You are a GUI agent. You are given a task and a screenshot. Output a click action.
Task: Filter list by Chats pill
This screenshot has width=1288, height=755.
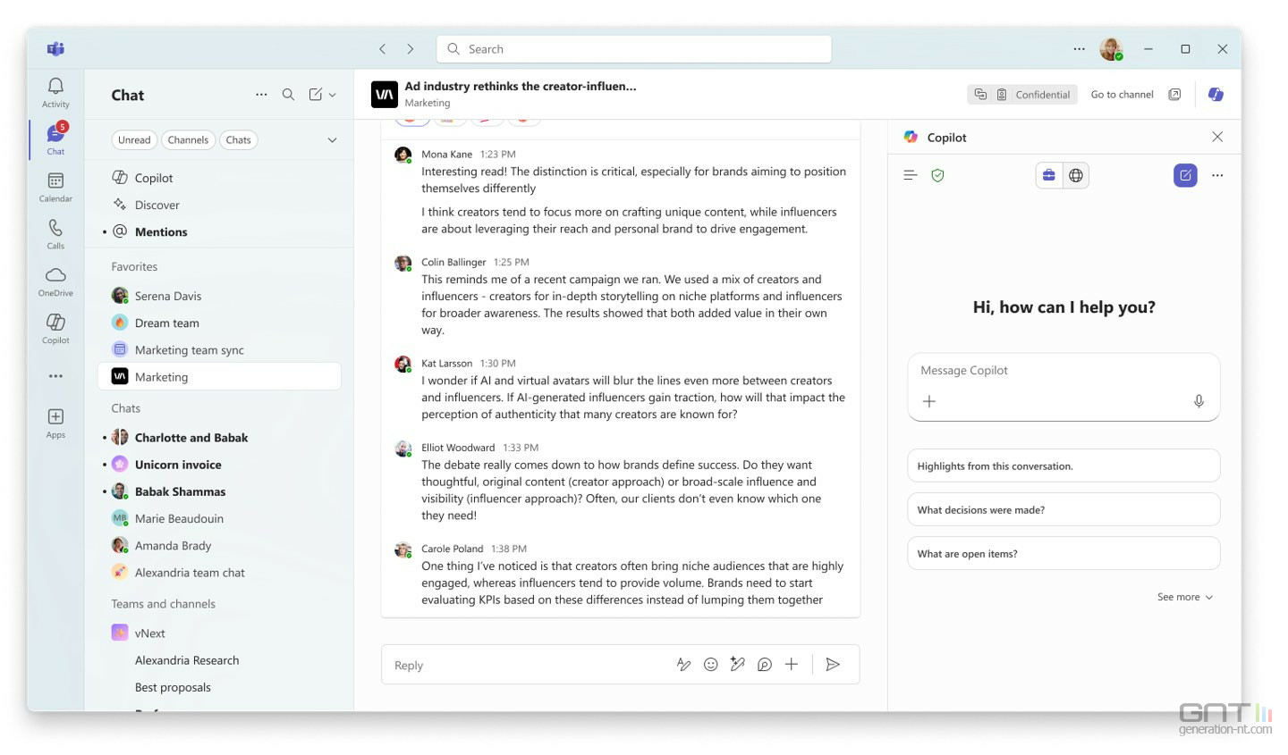[x=239, y=140]
